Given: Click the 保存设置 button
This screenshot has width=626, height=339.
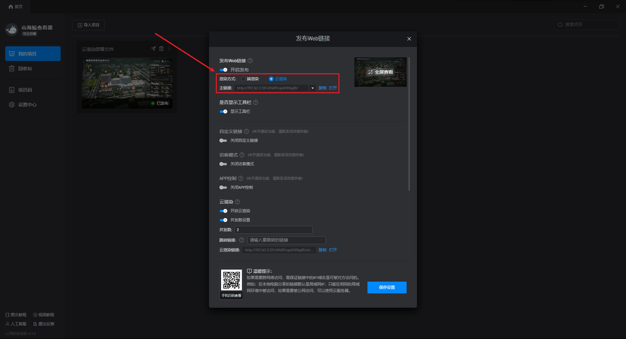Looking at the screenshot, I should [x=387, y=287].
